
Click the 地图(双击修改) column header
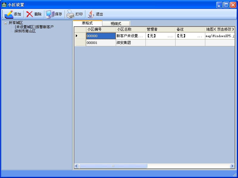coord(220,29)
